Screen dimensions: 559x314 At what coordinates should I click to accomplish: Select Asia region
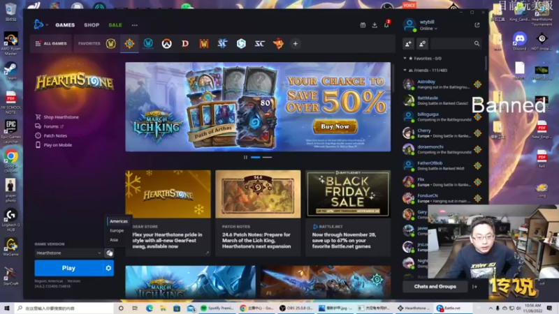(x=114, y=239)
